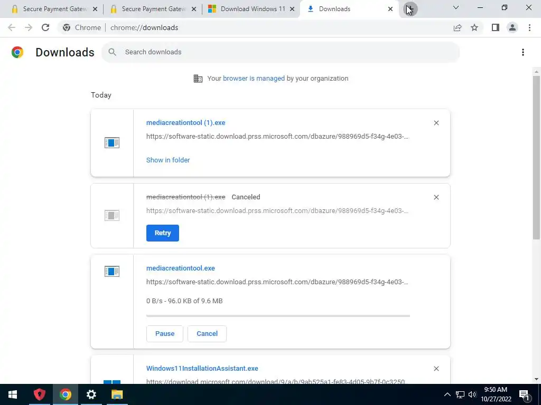This screenshot has height=405, width=541.
Task: Click the share page icon in address bar
Action: 458,27
